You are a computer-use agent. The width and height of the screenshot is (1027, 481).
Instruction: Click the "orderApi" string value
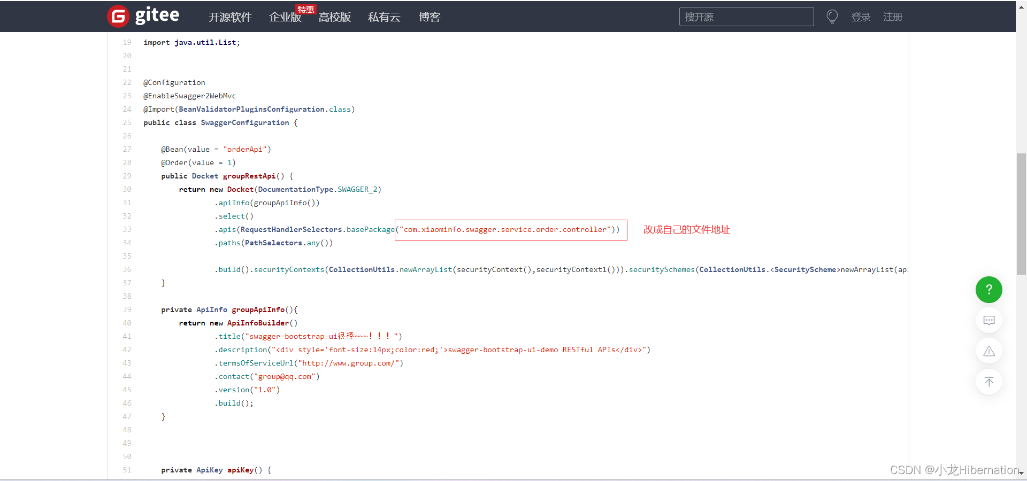click(245, 149)
